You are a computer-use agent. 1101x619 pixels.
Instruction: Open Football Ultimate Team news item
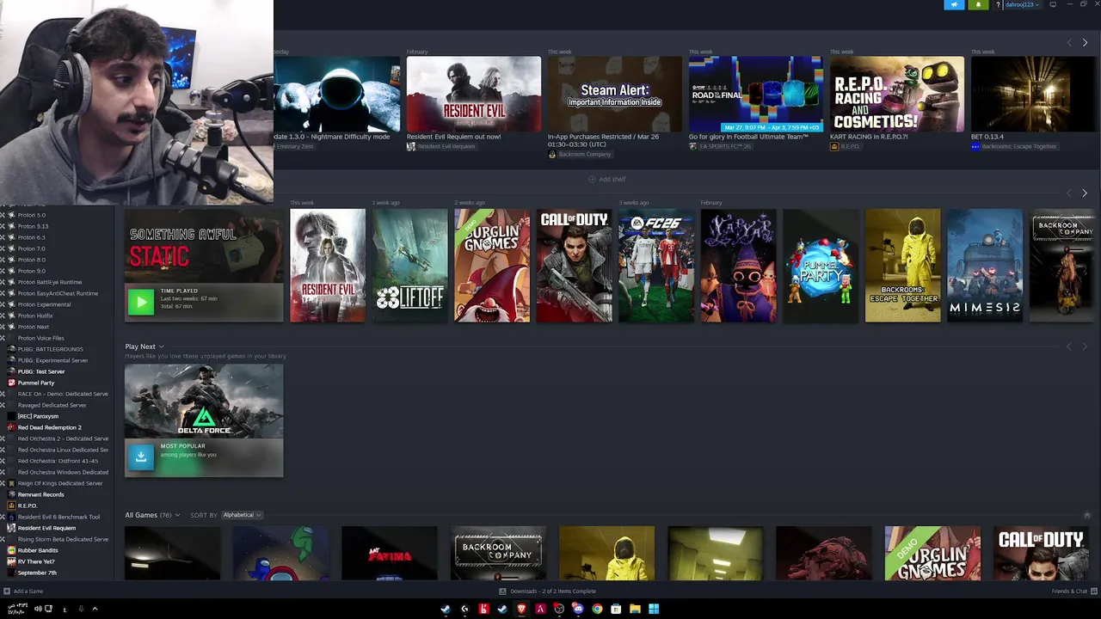(756, 95)
